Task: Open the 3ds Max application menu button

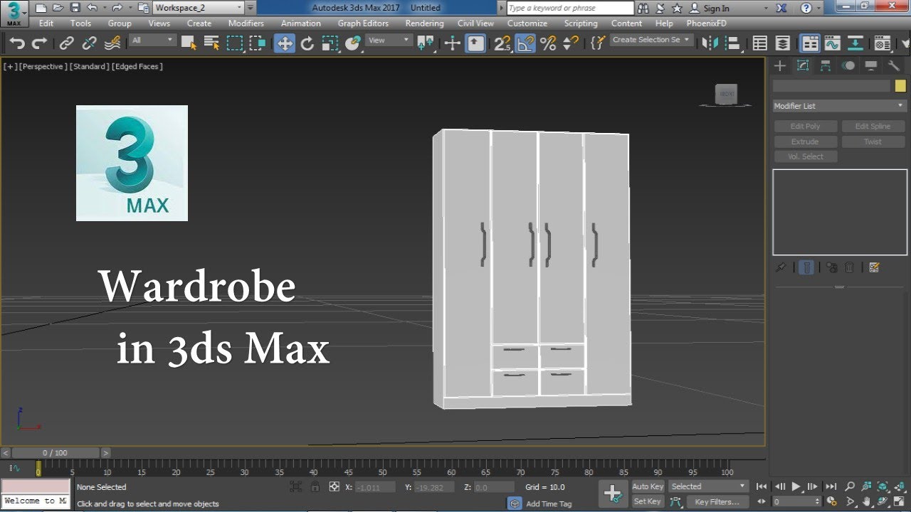Action: coord(14,13)
